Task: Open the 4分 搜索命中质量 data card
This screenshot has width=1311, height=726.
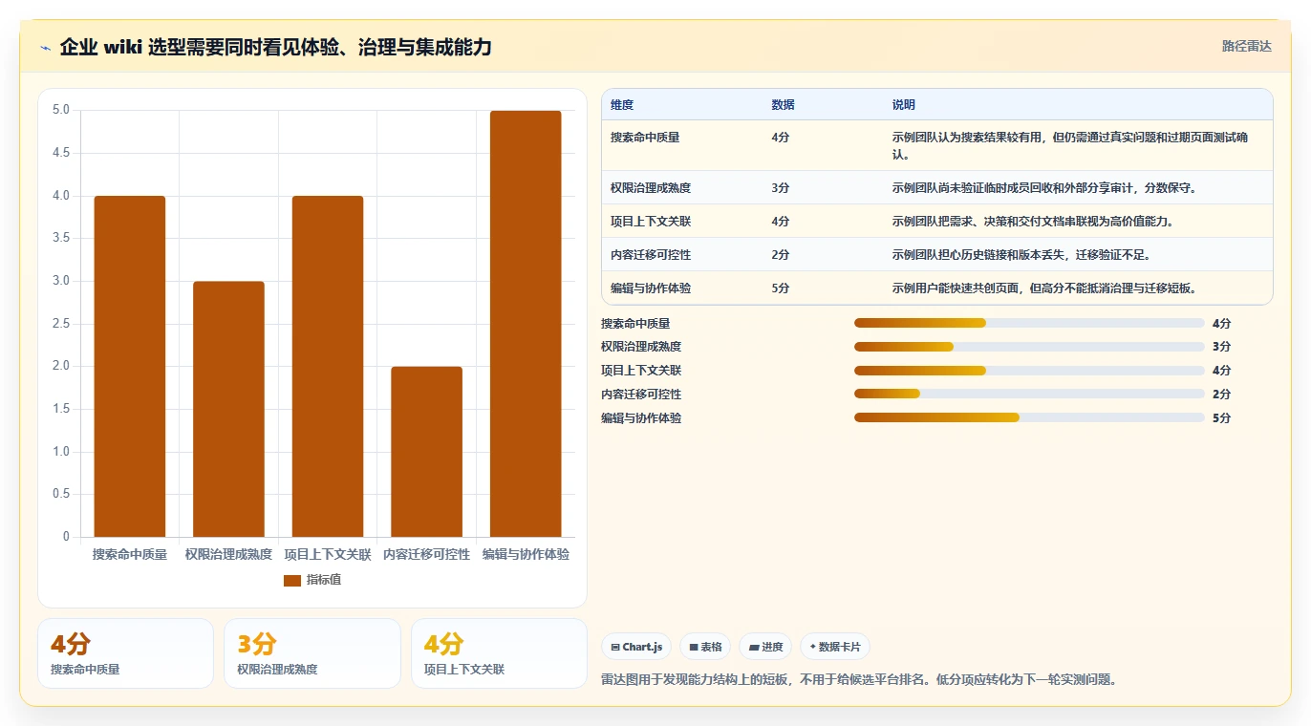Action: pos(125,653)
